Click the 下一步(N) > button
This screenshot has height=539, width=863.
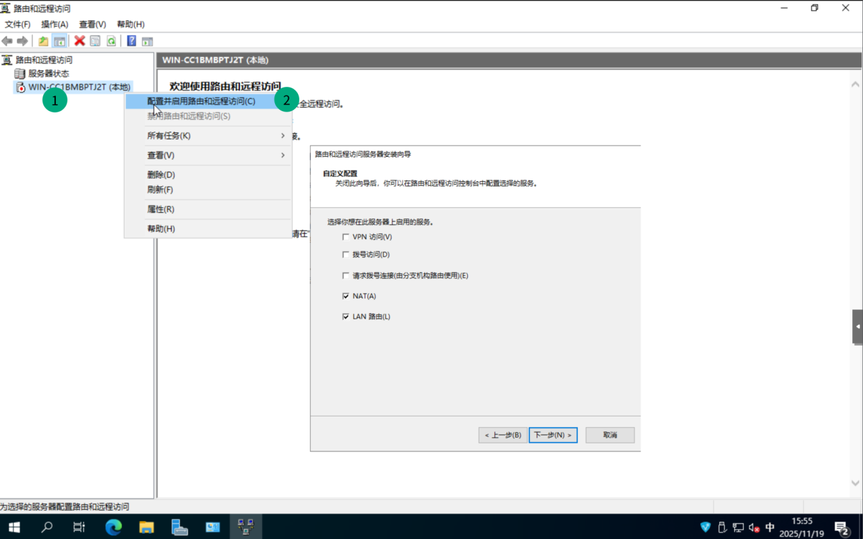coord(553,435)
